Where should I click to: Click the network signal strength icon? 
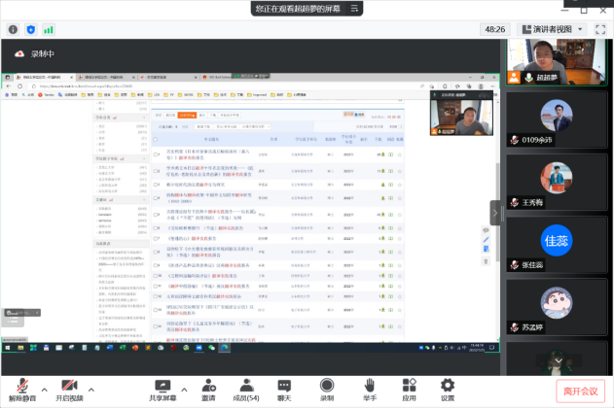coord(49,29)
